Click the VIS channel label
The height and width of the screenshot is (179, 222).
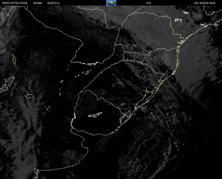pos(148,3)
